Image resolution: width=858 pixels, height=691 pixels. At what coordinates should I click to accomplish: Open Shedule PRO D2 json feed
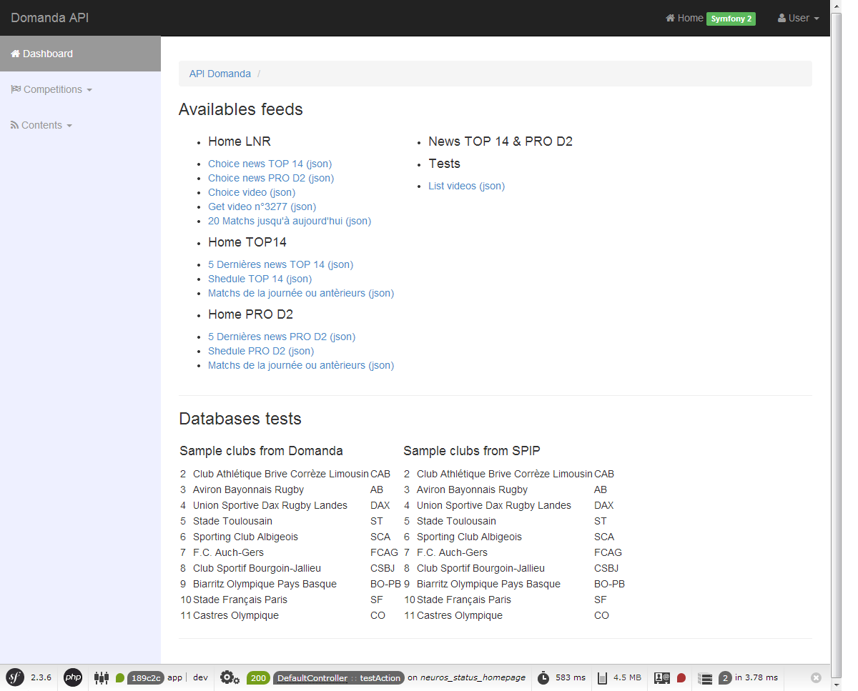coord(261,351)
